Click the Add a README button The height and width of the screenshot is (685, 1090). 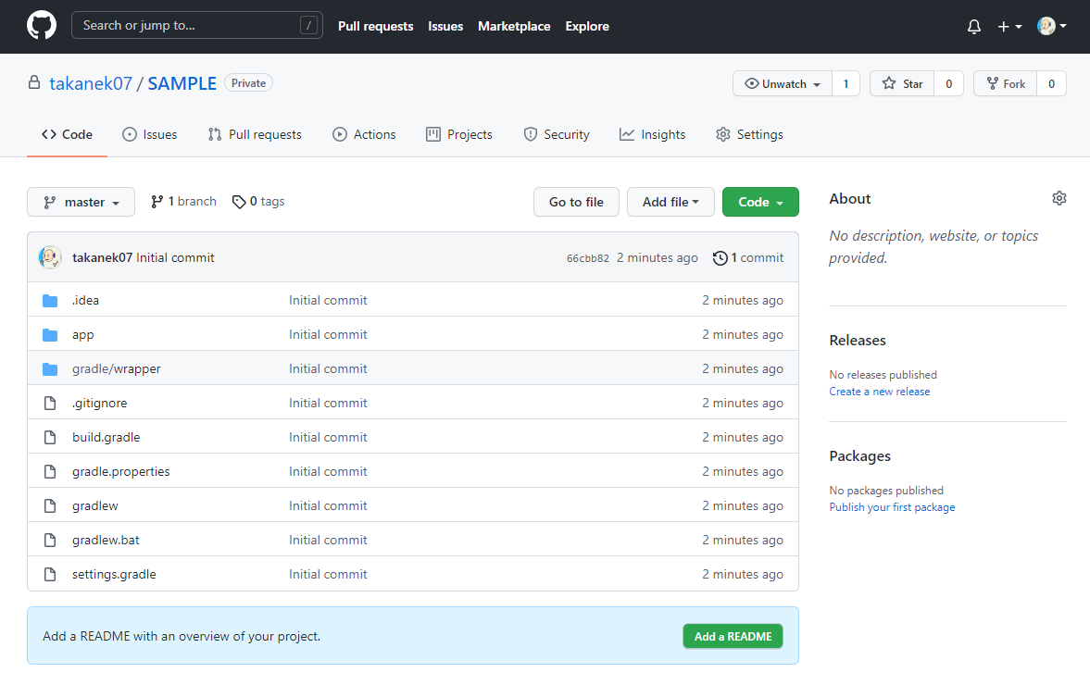click(733, 636)
